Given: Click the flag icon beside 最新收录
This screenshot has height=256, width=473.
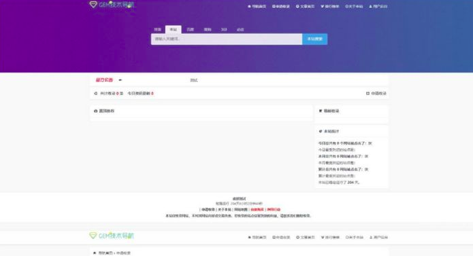Looking at the screenshot, I should [x=321, y=111].
